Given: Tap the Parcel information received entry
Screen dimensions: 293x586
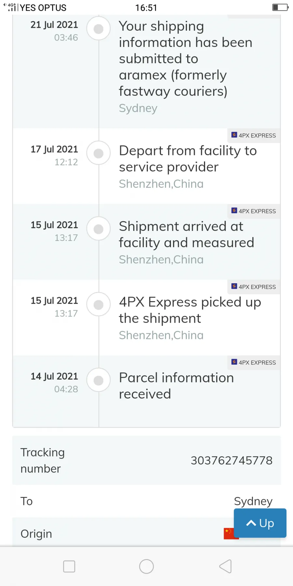Looking at the screenshot, I should coord(176,386).
